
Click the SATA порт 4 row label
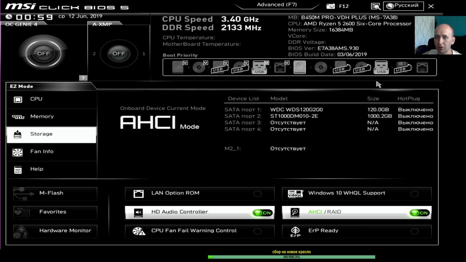tap(243, 129)
